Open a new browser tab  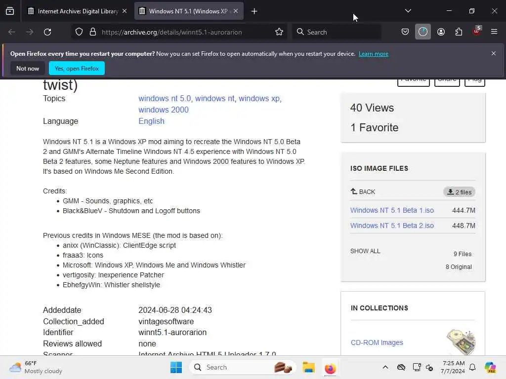tap(254, 11)
